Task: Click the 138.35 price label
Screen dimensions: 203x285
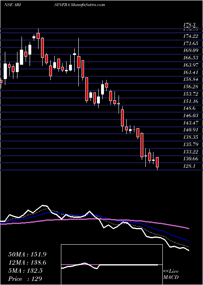Action: coord(191,137)
